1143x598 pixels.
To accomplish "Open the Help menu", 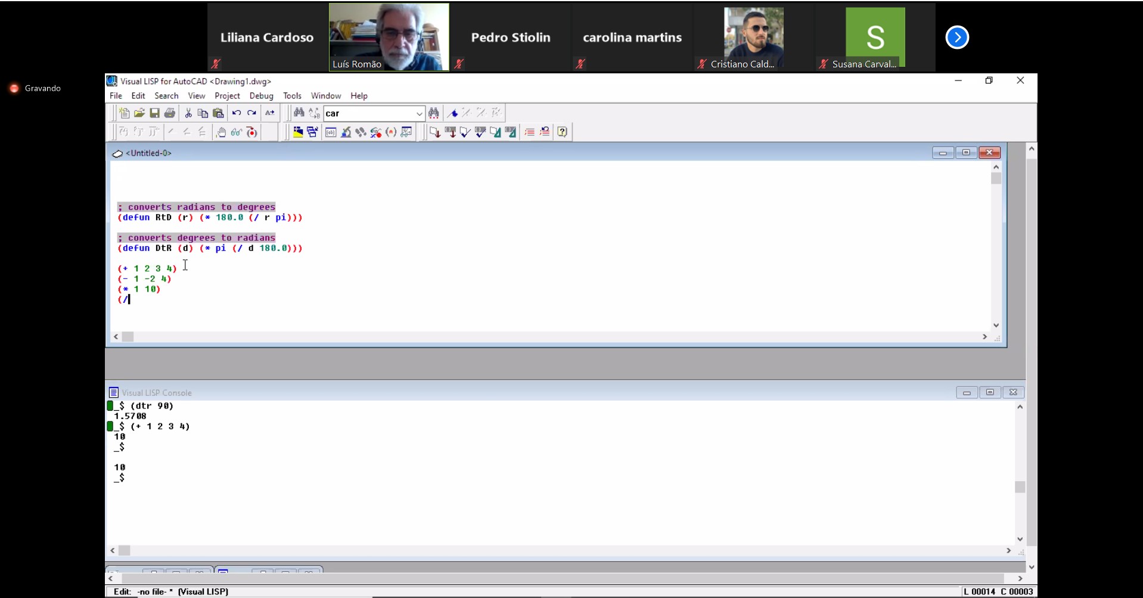I will pos(359,95).
